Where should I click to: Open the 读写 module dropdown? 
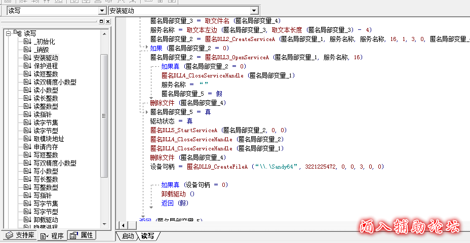tap(102, 11)
